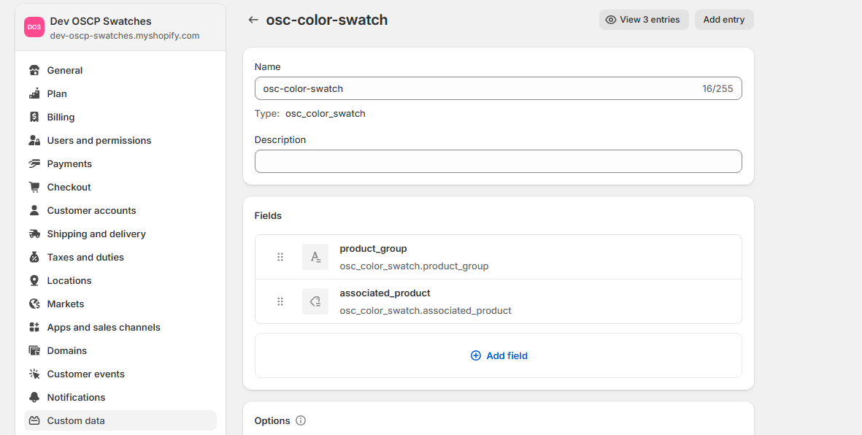Viewport: 862px width, 435px height.
Task: Click the text type icon for product_group
Action: pyautogui.click(x=315, y=257)
